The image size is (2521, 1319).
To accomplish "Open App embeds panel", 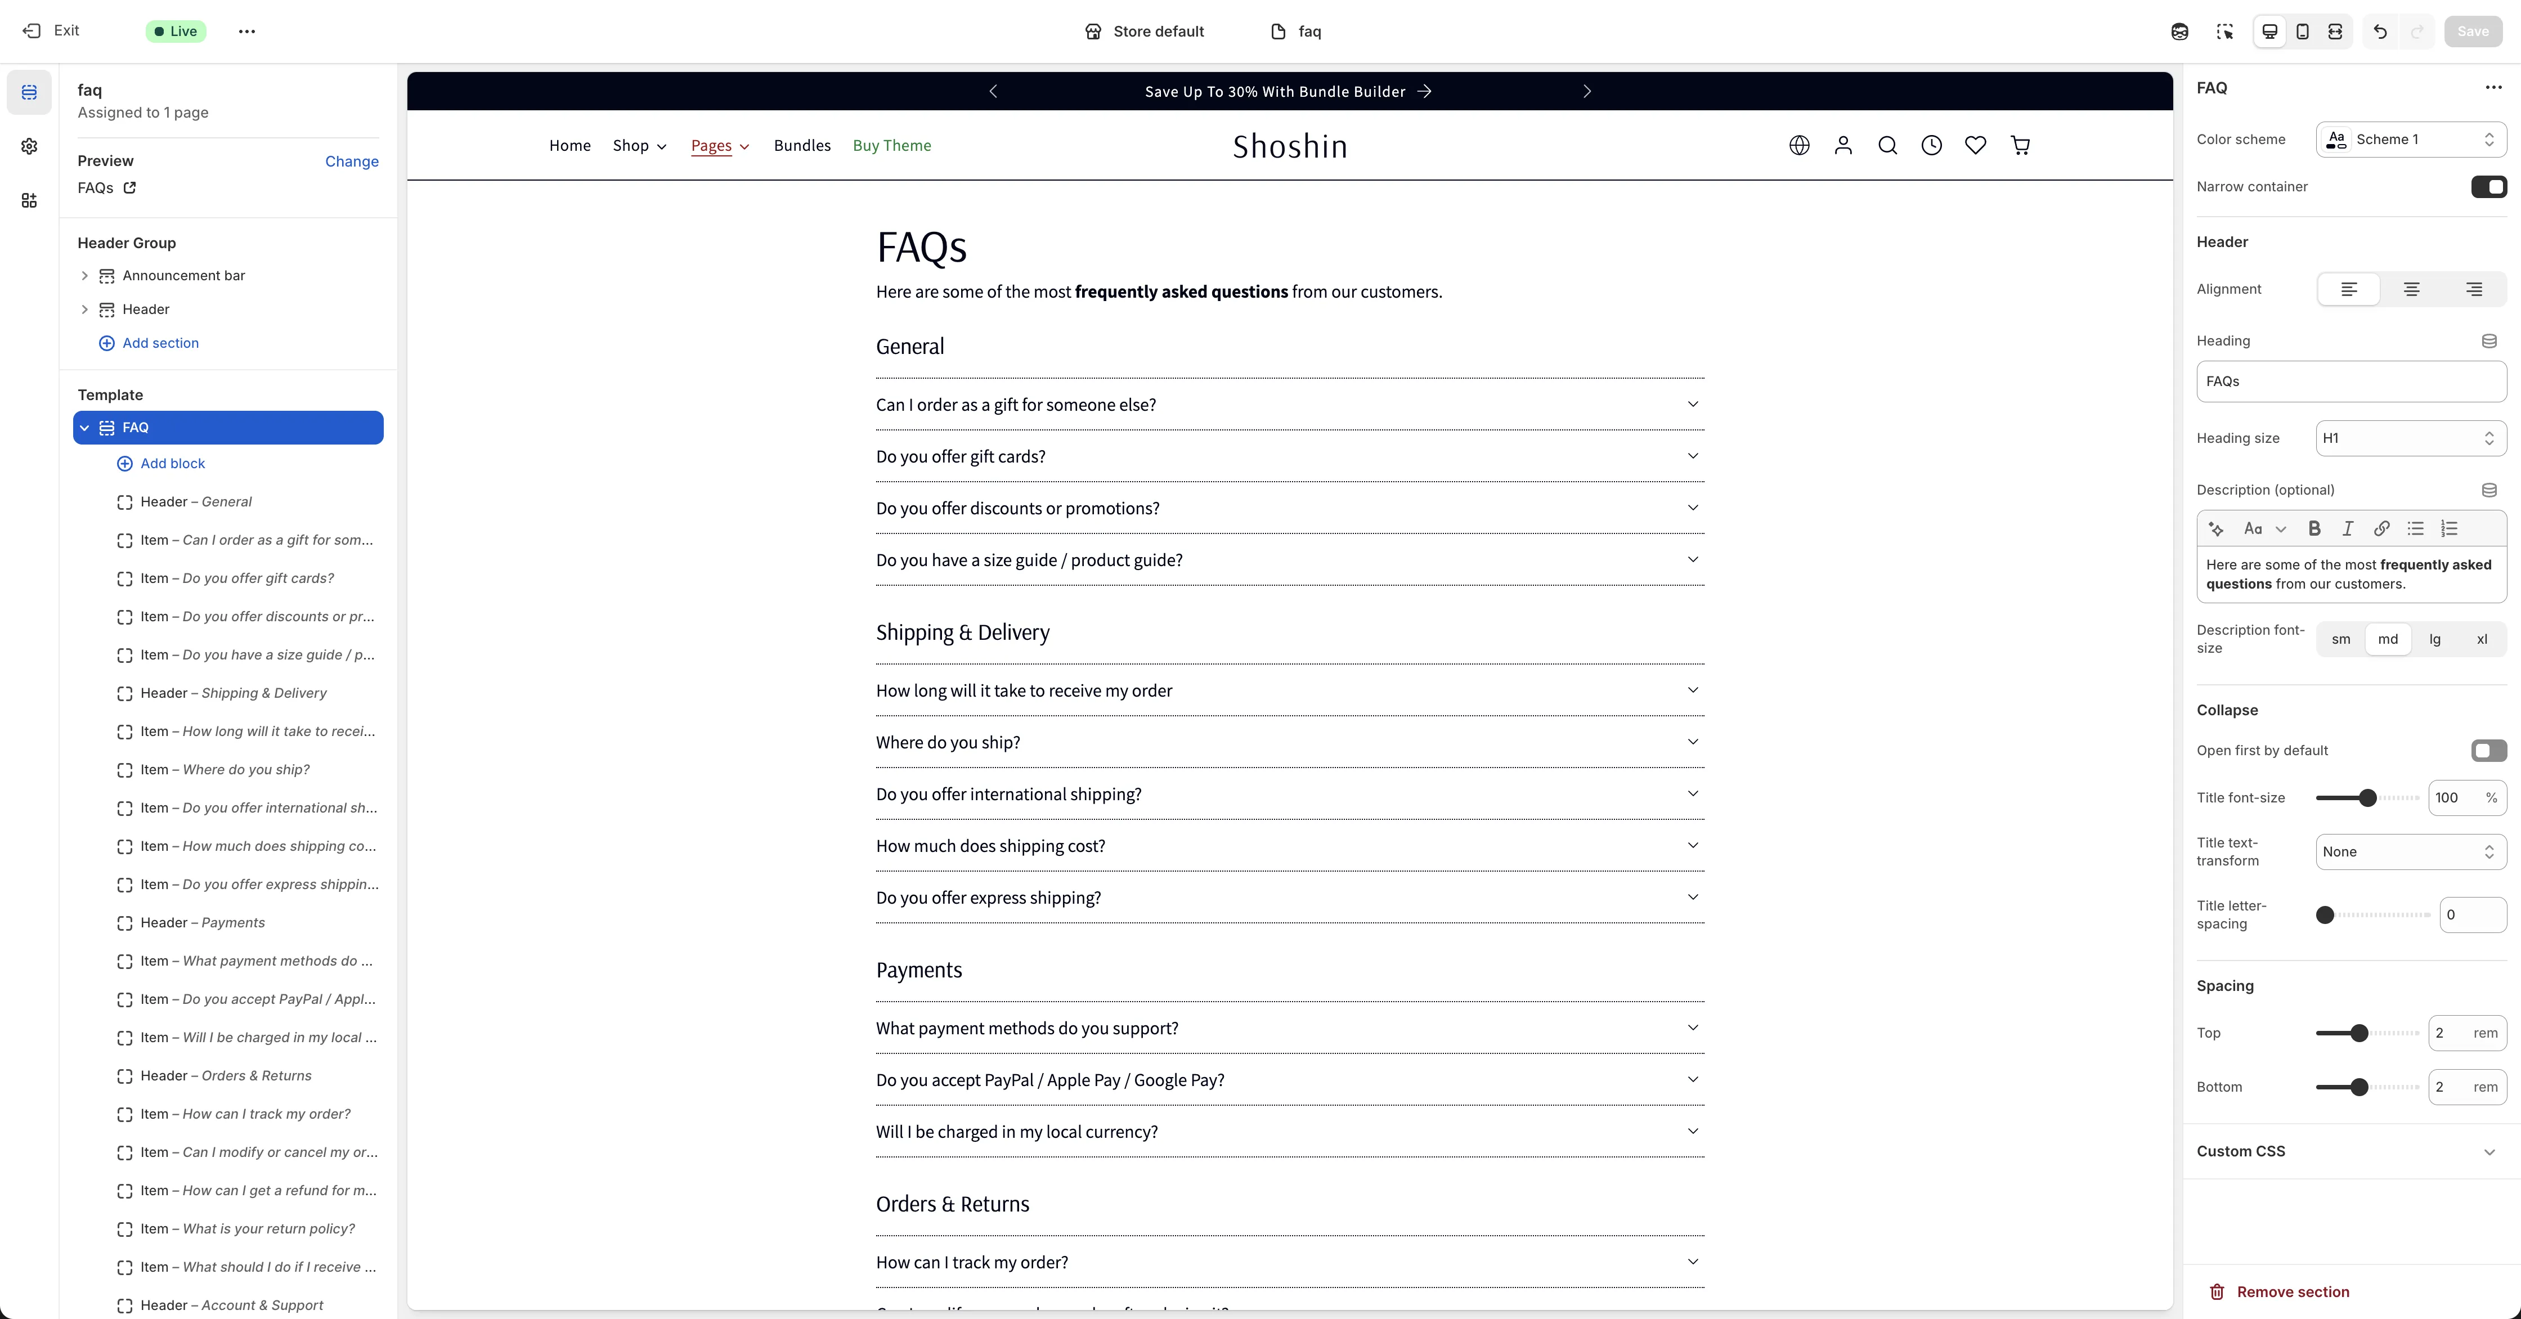I will coord(29,200).
